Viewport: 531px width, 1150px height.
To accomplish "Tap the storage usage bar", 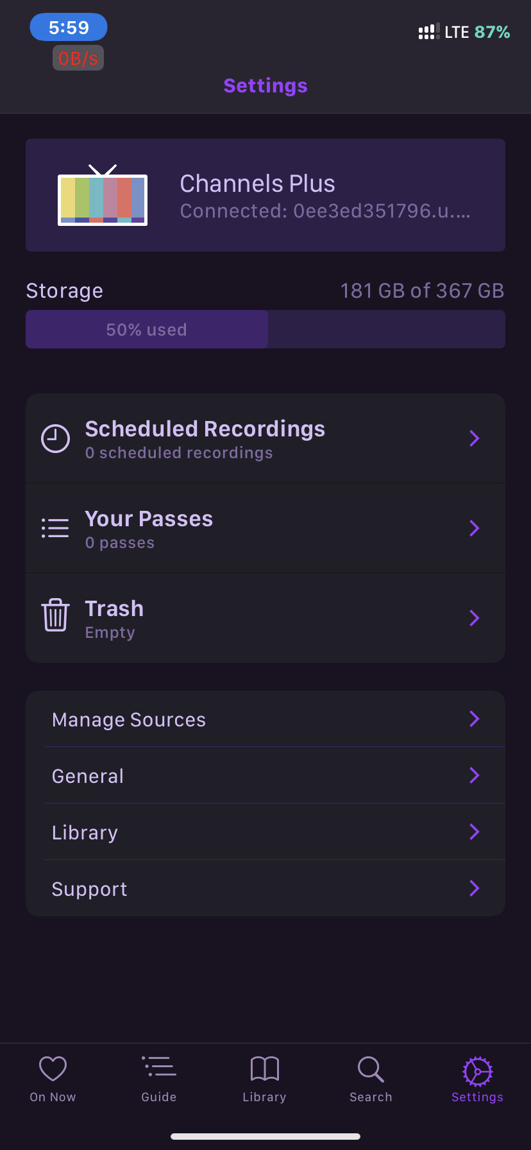I will point(265,330).
